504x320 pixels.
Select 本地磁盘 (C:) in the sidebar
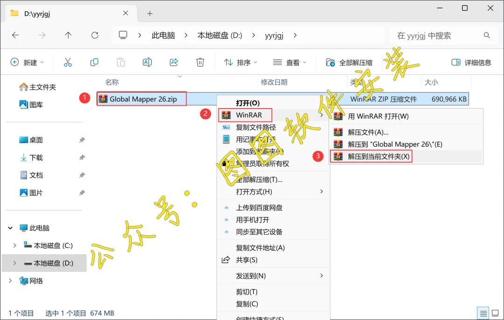49,245
